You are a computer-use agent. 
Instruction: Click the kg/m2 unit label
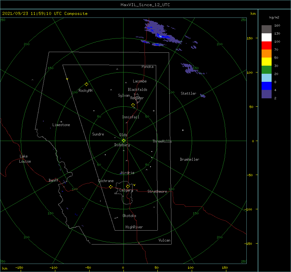coord(274,17)
